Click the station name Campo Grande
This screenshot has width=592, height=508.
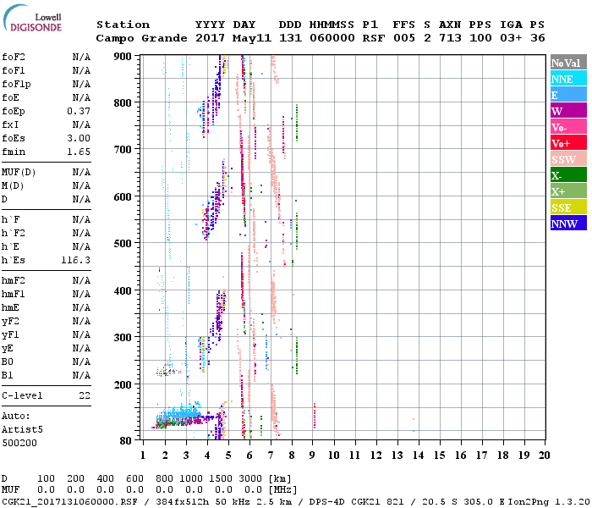[x=141, y=38]
